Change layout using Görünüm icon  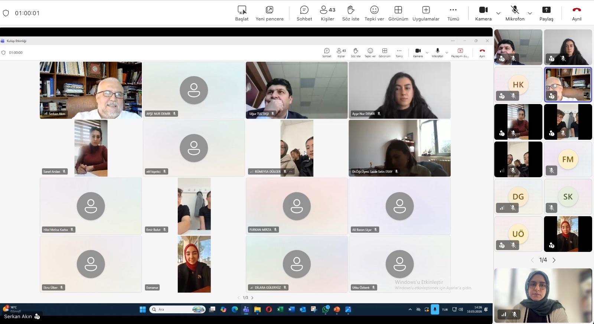click(398, 13)
